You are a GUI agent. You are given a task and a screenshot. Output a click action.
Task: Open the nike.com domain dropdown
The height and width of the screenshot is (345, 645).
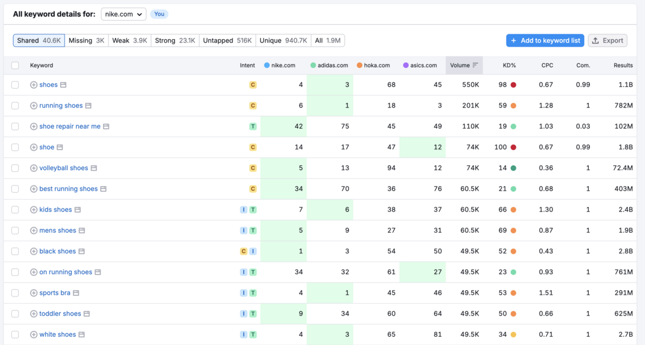[x=123, y=14]
